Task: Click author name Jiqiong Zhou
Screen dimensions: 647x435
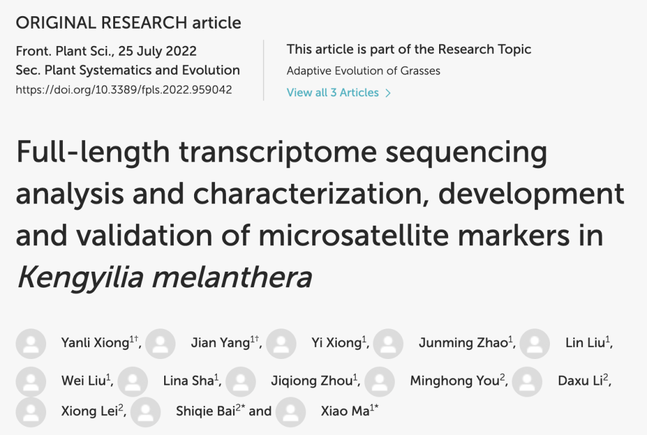Action: 312,381
